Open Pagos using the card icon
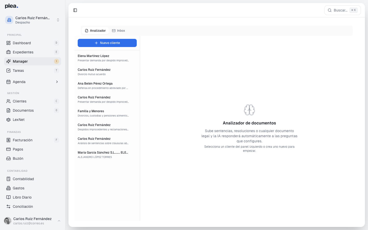This screenshot has width=368, height=230. [x=8, y=149]
